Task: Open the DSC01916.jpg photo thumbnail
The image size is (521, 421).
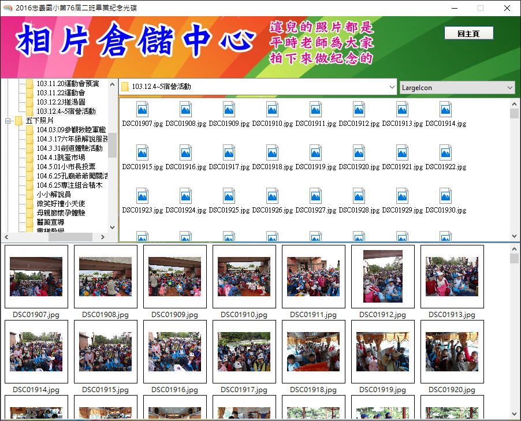Action: point(175,352)
